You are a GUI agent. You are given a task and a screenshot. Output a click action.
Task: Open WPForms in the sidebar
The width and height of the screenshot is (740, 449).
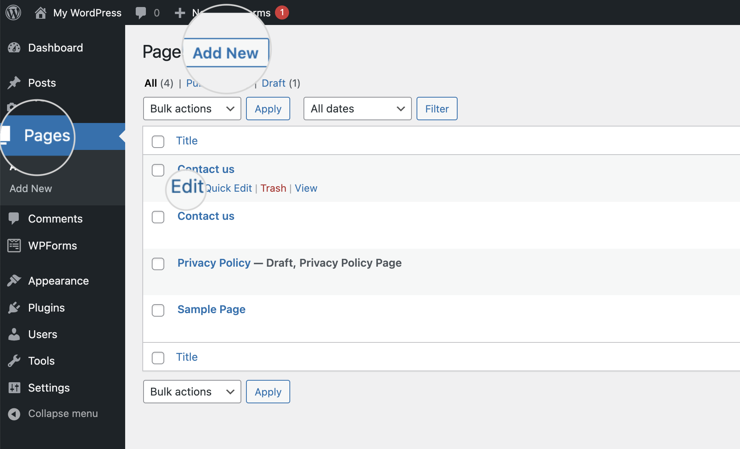click(x=52, y=246)
